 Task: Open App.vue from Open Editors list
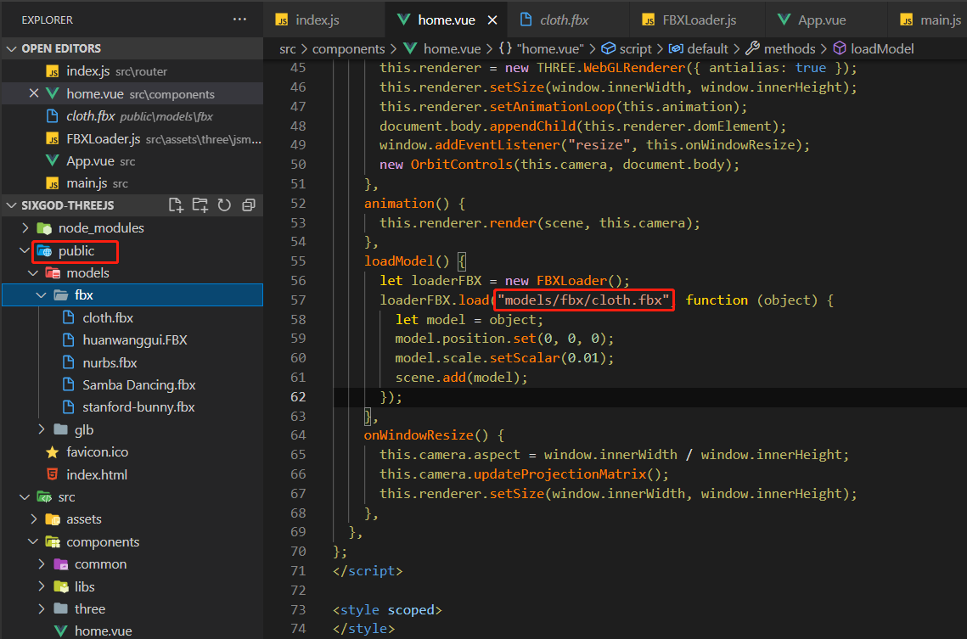coord(132,161)
